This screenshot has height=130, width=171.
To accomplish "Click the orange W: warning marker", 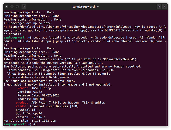I will (5, 27).
